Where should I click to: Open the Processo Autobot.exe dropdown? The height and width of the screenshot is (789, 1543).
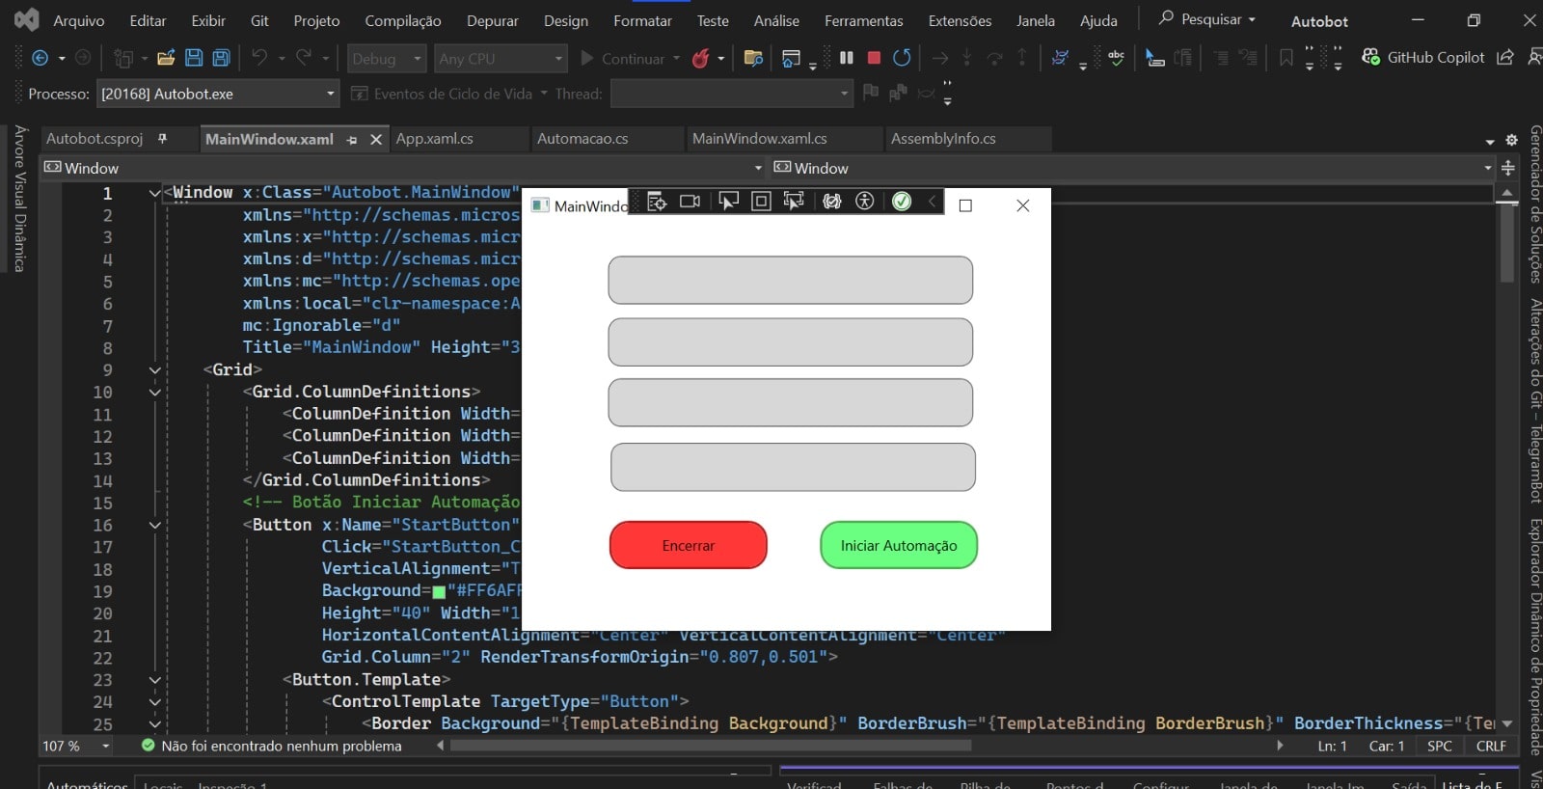coord(330,94)
